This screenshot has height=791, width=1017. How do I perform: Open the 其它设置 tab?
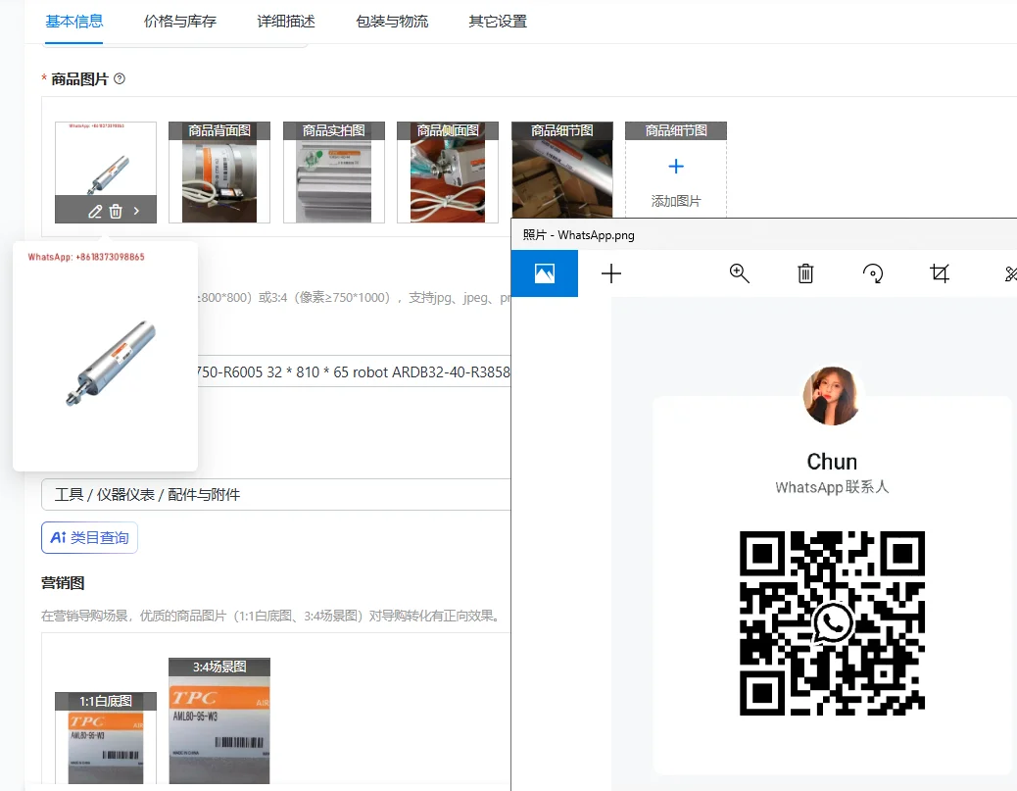pyautogui.click(x=498, y=22)
